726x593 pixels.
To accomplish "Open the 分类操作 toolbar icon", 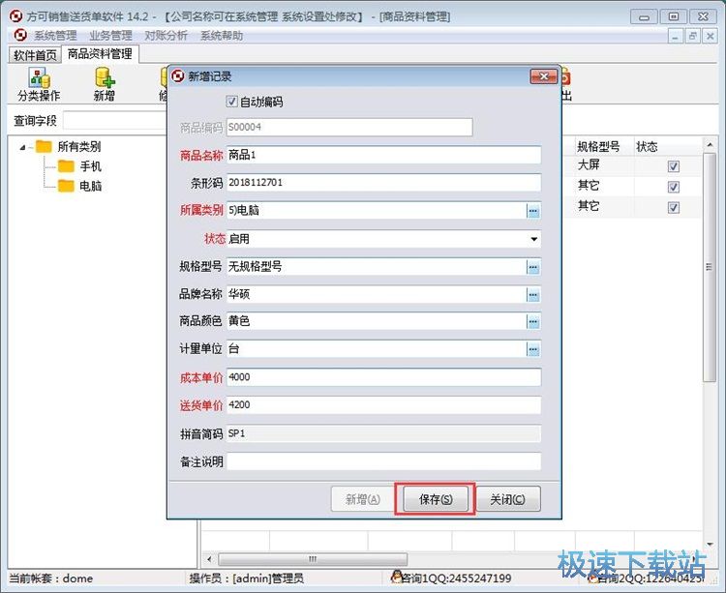I will pyautogui.click(x=39, y=84).
